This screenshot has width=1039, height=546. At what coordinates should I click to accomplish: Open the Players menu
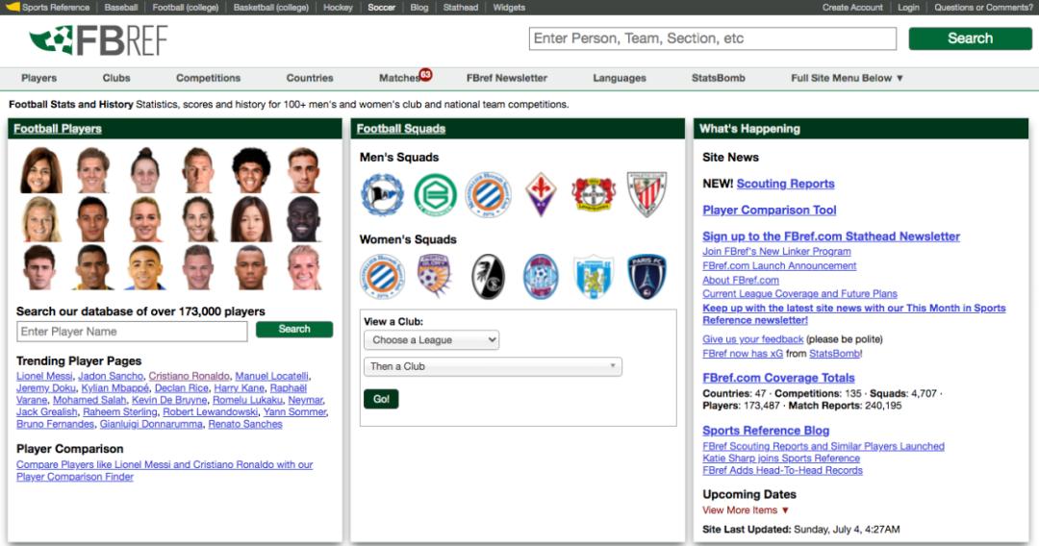pos(39,78)
